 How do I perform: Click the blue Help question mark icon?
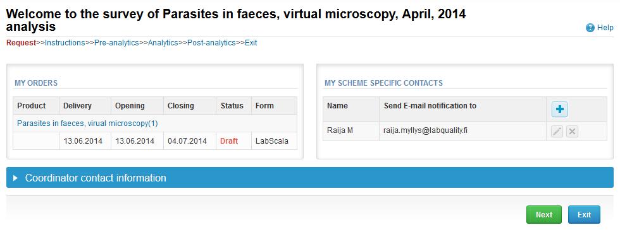[590, 28]
